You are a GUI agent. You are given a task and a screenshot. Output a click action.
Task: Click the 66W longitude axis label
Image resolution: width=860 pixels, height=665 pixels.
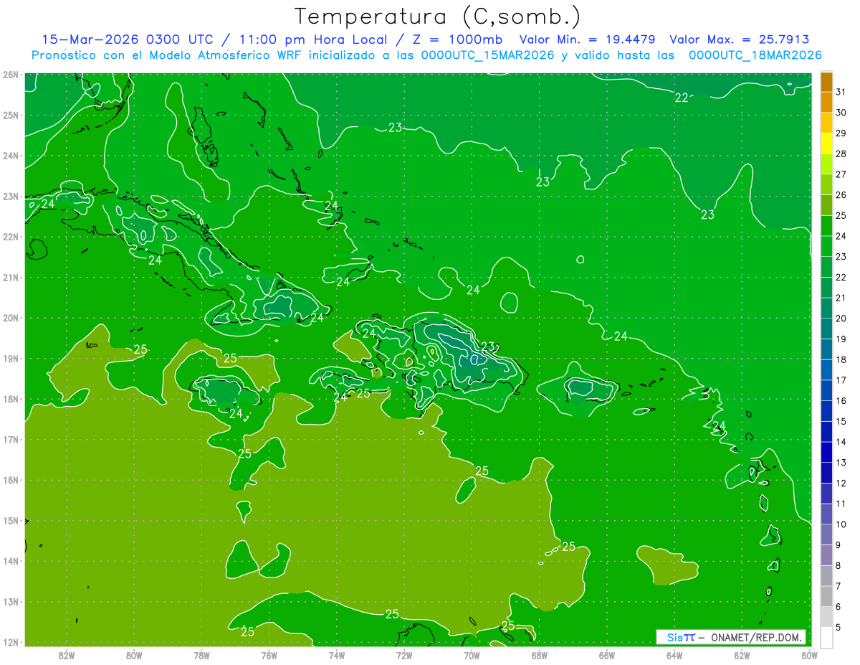tap(606, 654)
